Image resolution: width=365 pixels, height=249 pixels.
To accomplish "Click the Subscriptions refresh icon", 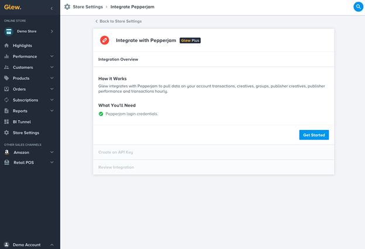I will [6, 100].
